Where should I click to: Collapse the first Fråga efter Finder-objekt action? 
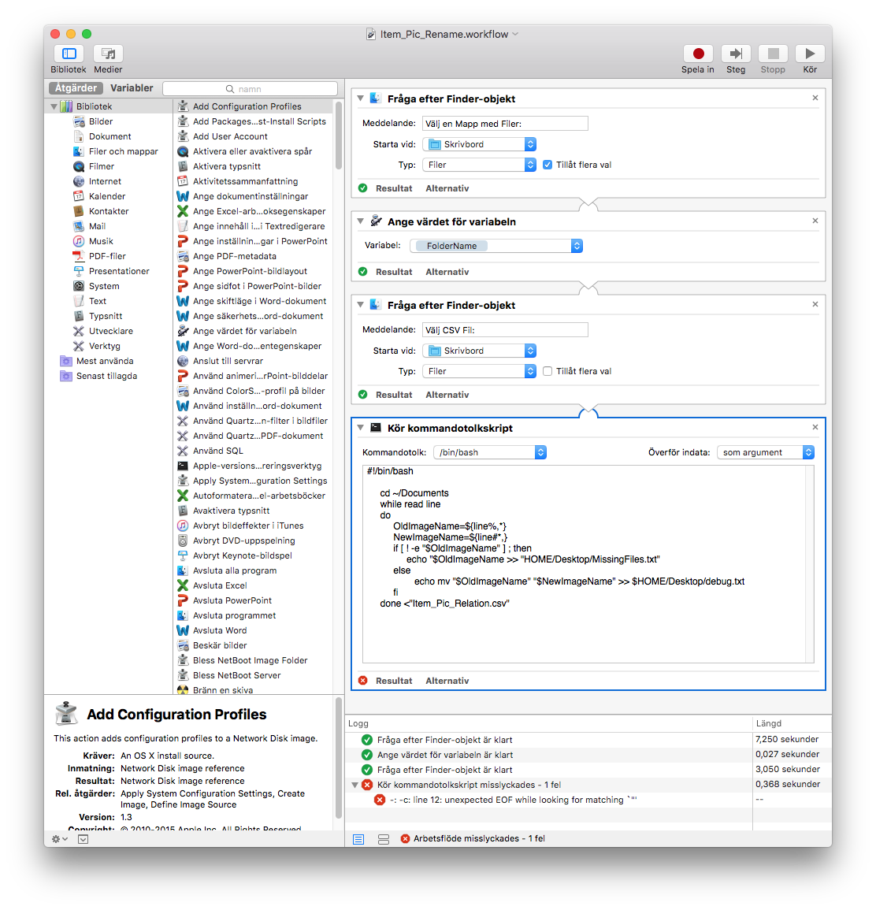point(360,98)
